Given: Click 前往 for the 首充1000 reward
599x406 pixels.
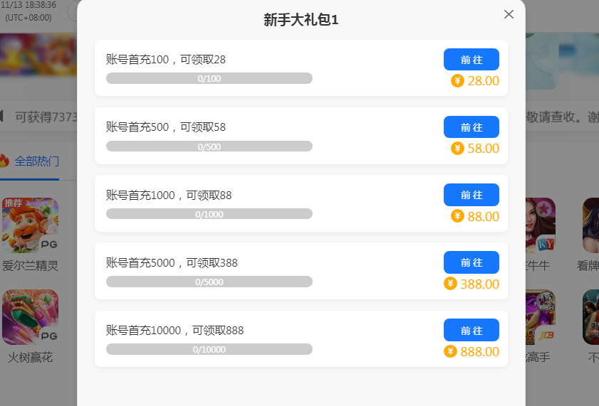Looking at the screenshot, I should pyautogui.click(x=471, y=195).
